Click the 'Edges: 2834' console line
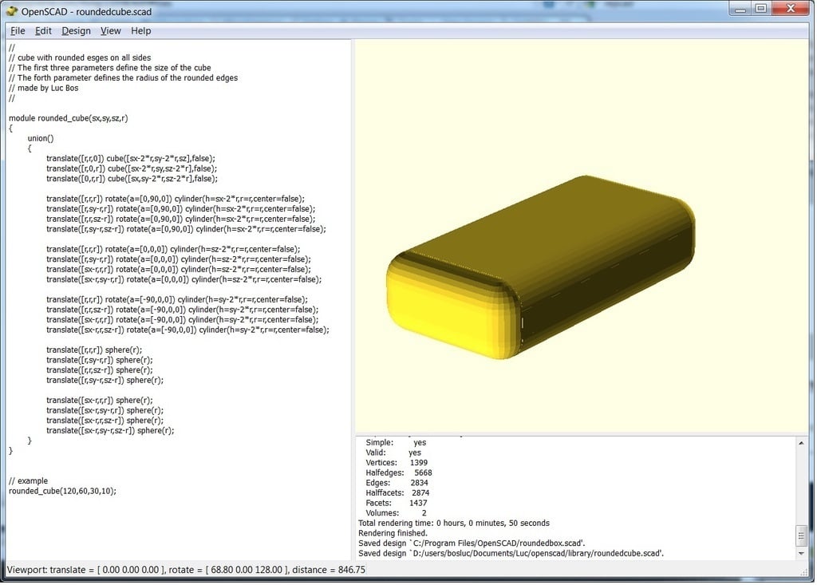The width and height of the screenshot is (817, 585). pyautogui.click(x=397, y=483)
